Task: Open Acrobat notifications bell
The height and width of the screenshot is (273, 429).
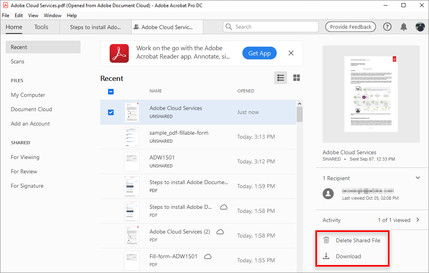Action: [403, 26]
